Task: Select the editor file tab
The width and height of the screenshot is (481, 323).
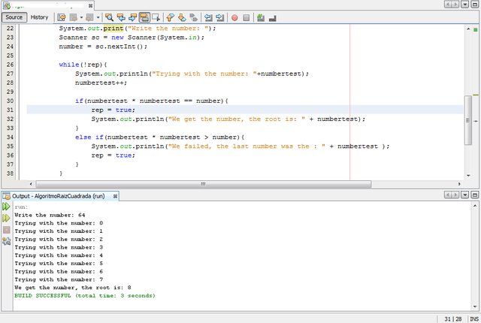Action: (x=47, y=5)
